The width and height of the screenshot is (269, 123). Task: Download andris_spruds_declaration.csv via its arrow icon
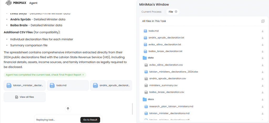click(262, 79)
